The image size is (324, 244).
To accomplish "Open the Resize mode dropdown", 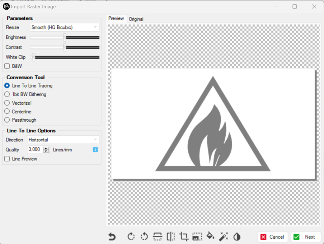I will tap(64, 27).
